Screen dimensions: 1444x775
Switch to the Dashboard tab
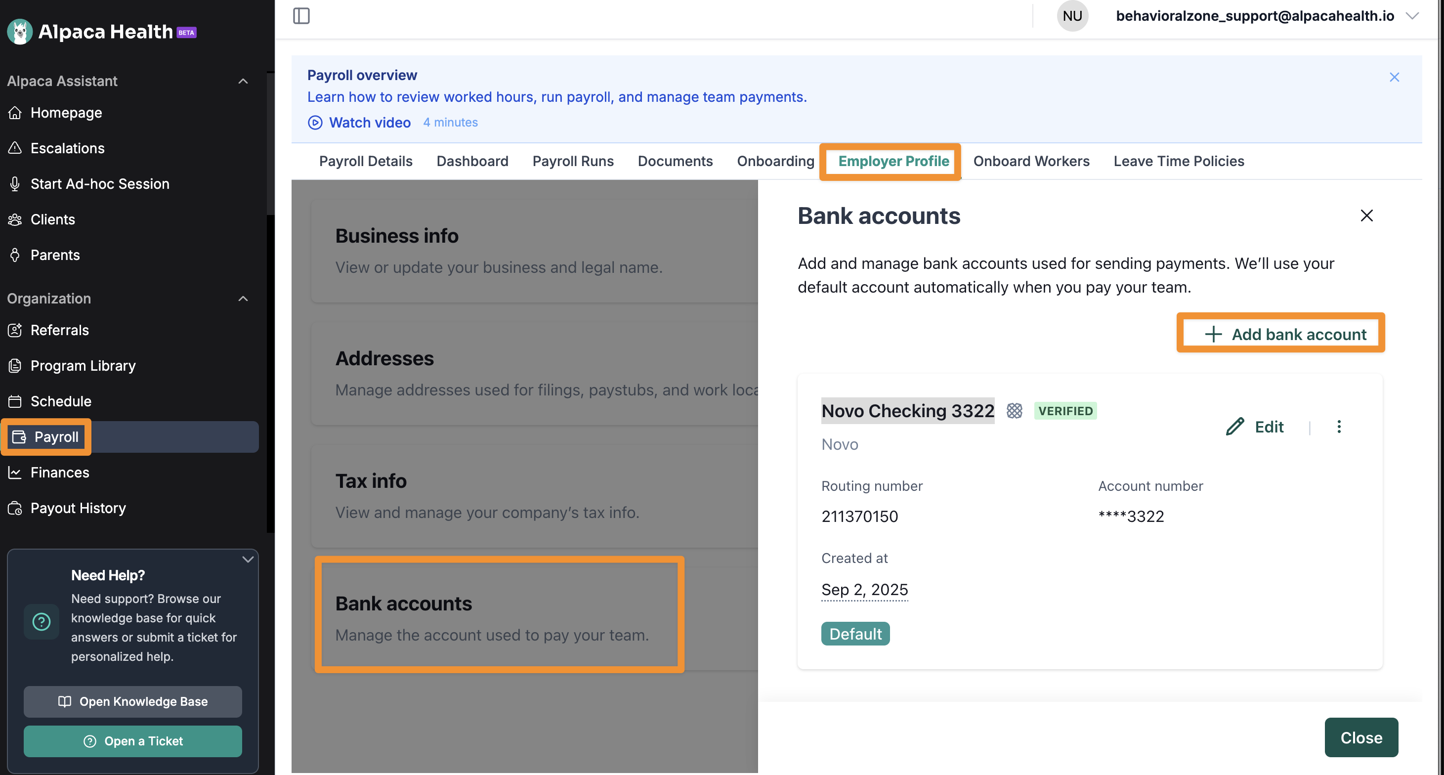pyautogui.click(x=472, y=161)
